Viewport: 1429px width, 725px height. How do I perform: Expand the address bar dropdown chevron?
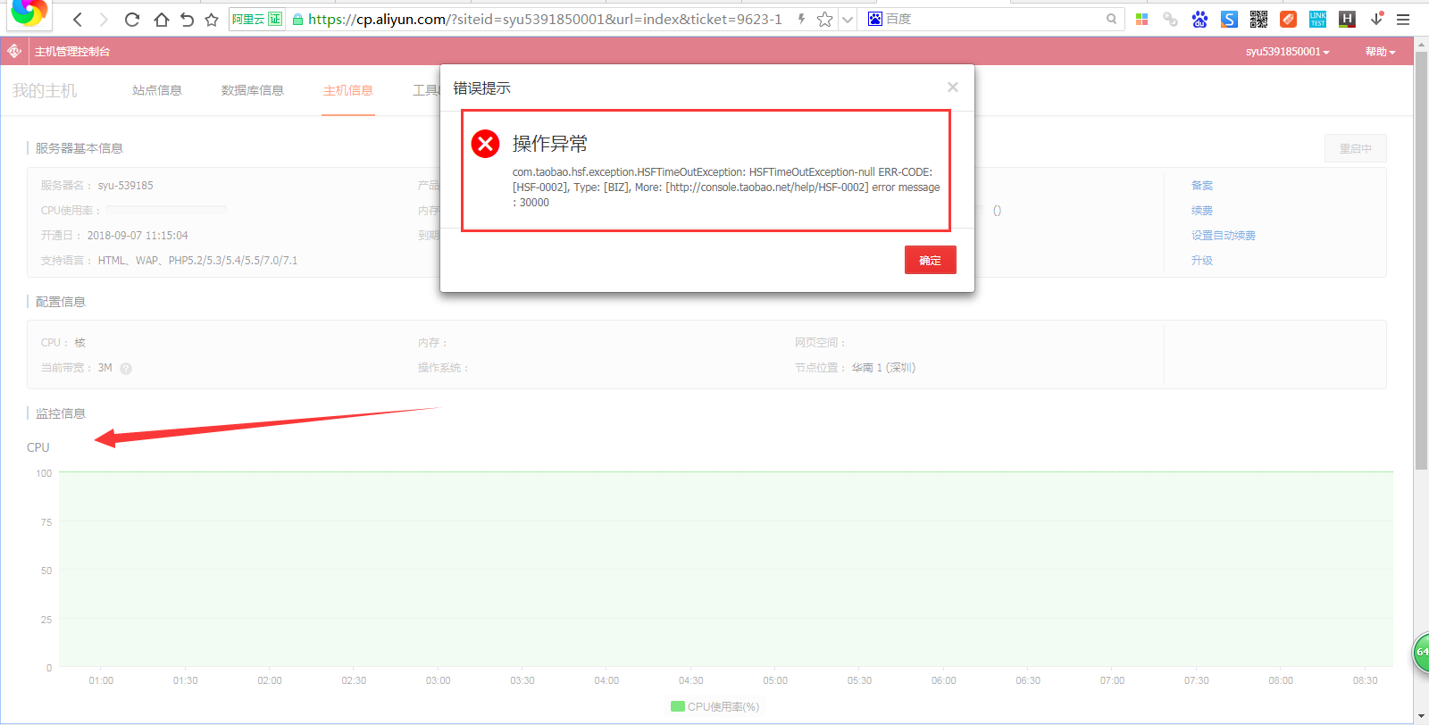(x=848, y=20)
